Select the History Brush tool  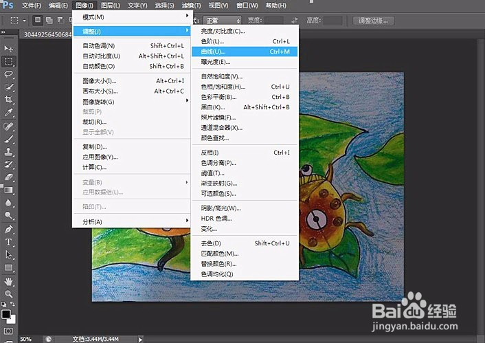pos(8,164)
